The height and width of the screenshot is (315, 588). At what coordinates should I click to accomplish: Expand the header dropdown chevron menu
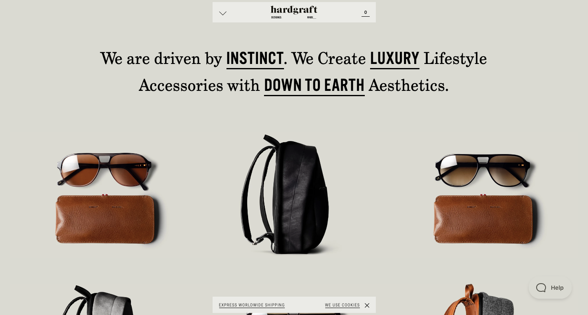point(222,13)
